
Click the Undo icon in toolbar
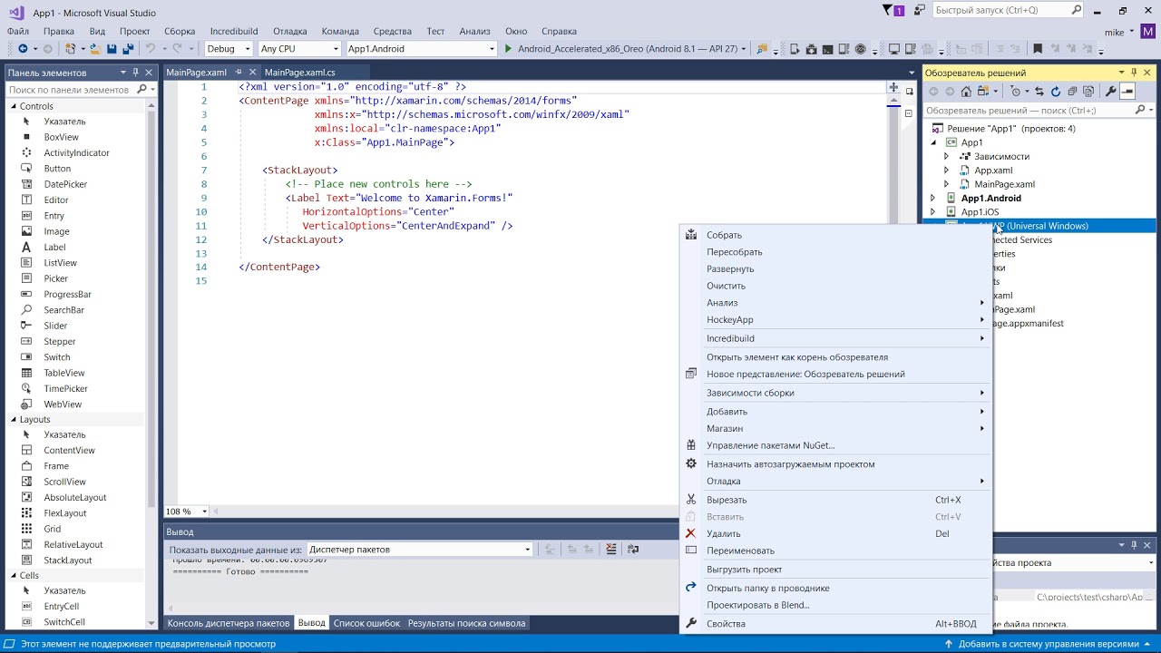151,49
